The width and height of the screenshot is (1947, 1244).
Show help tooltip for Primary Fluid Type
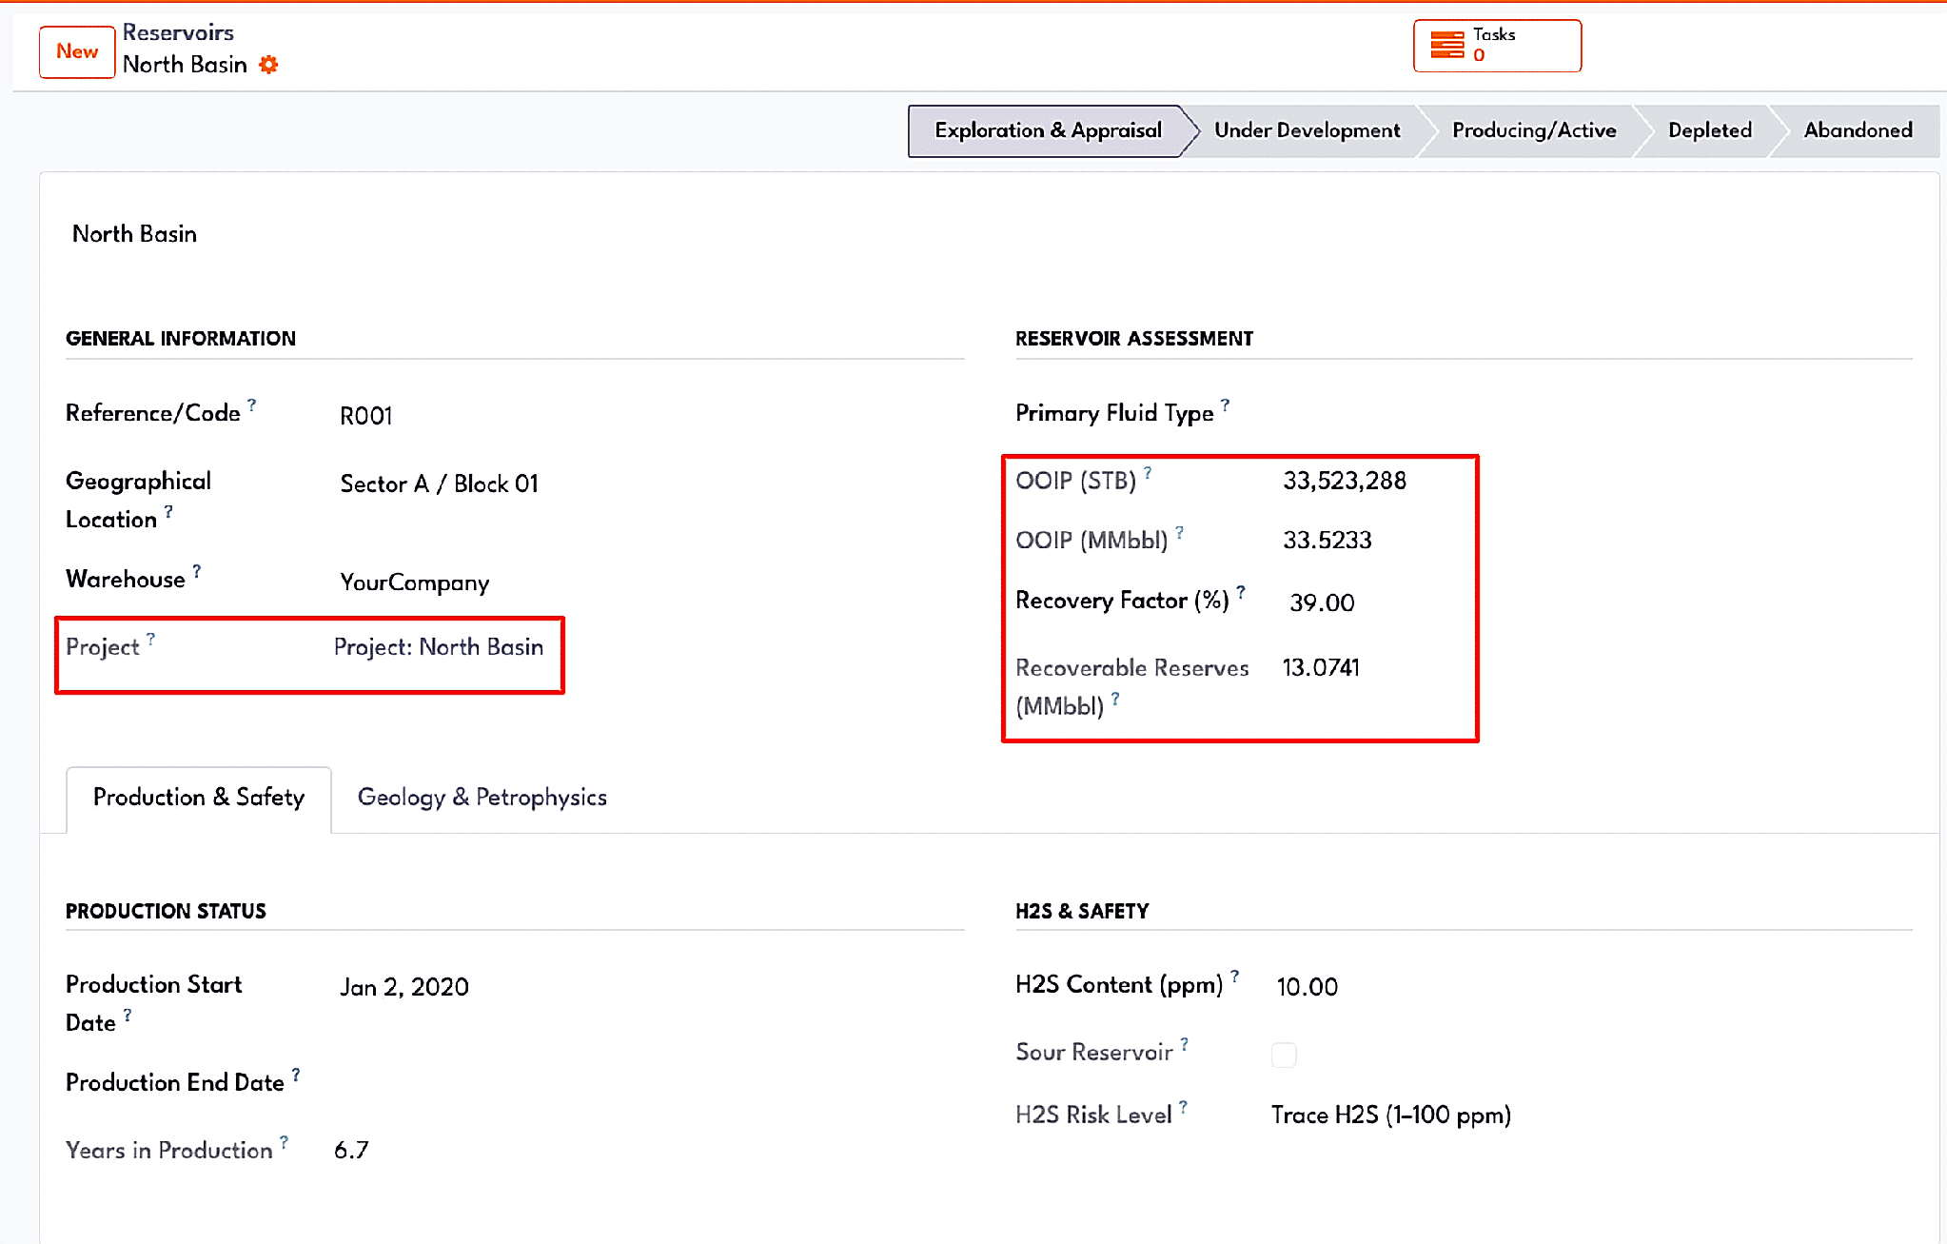(x=1225, y=405)
